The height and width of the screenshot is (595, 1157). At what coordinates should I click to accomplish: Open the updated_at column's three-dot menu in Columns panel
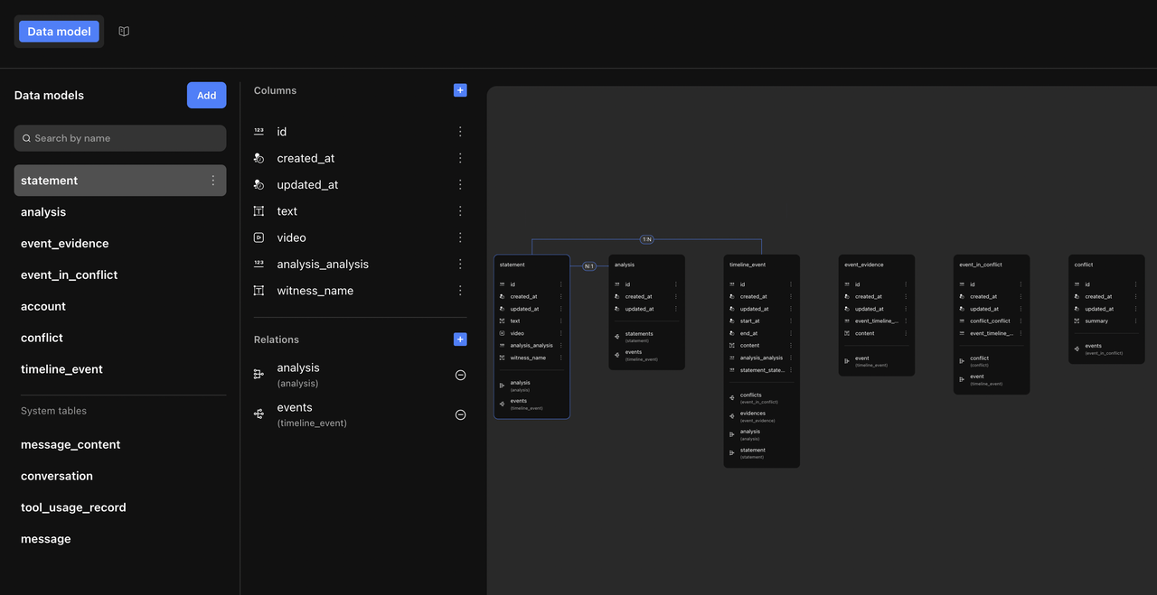pyautogui.click(x=460, y=184)
